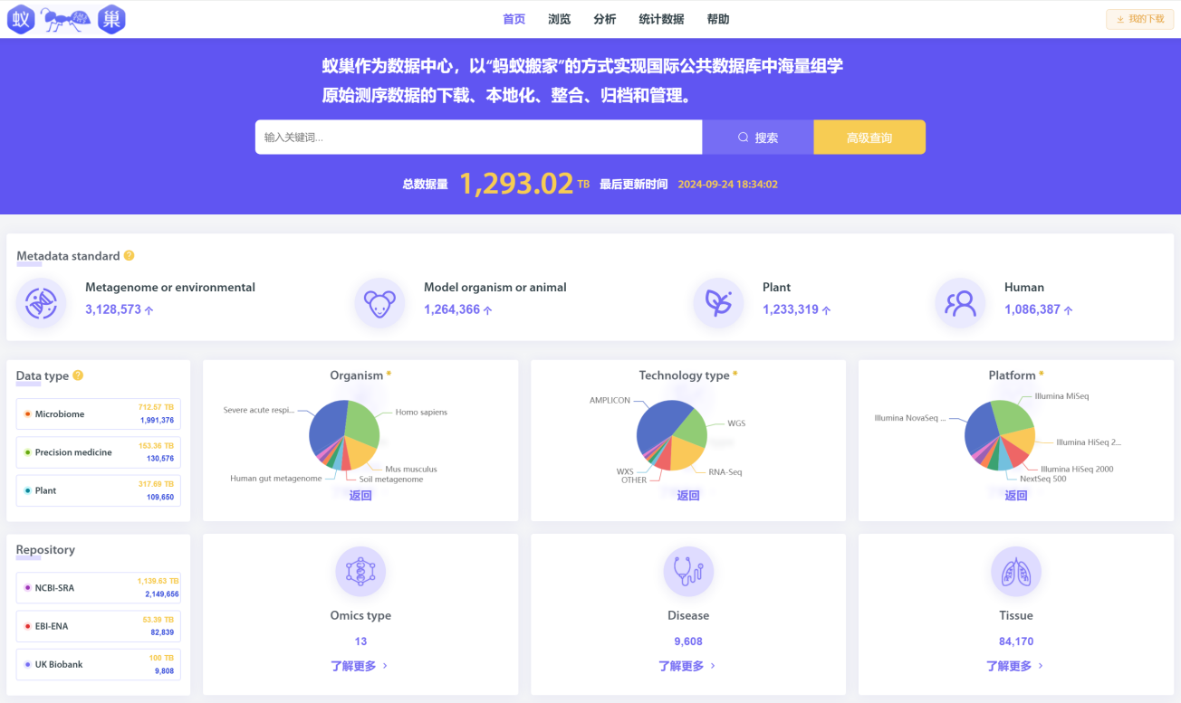Select the Microbiome data type entry
The image size is (1181, 703).
(98, 414)
